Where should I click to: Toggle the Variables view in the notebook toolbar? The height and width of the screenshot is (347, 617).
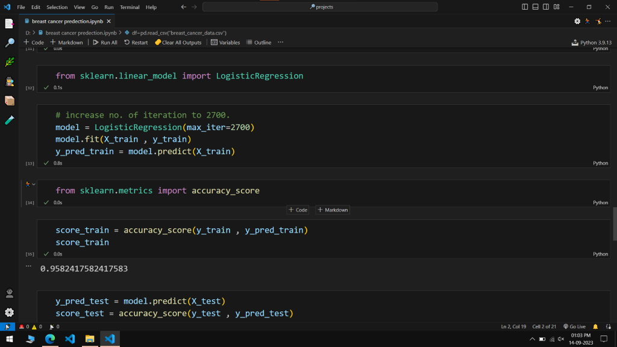[225, 43]
